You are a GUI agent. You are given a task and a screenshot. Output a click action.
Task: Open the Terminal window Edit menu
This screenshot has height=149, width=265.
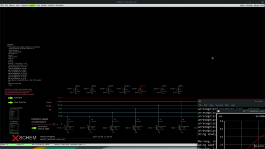pyautogui.click(x=205, y=105)
